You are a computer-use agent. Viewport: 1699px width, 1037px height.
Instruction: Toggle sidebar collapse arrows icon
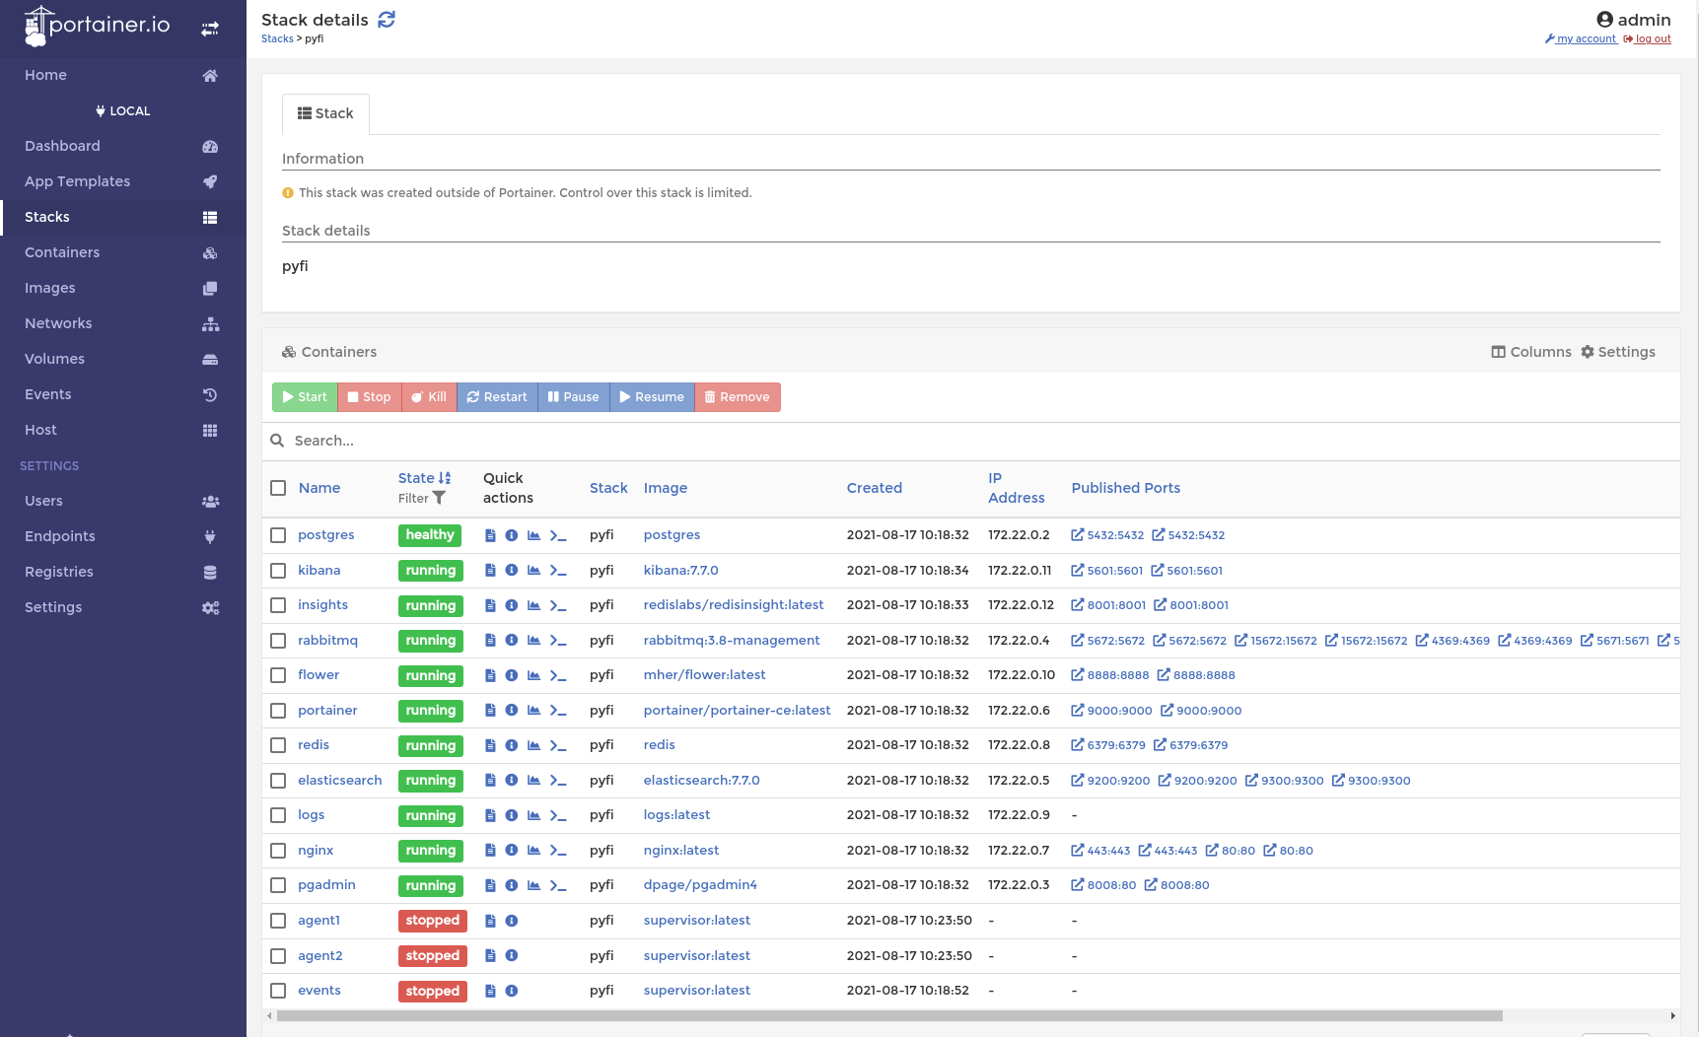coord(210,29)
